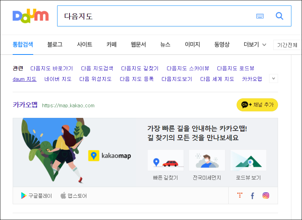Click the 다음지도 로드뷰 related link
Image resolution: width=302 pixels, height=220 pixels.
tap(236, 68)
